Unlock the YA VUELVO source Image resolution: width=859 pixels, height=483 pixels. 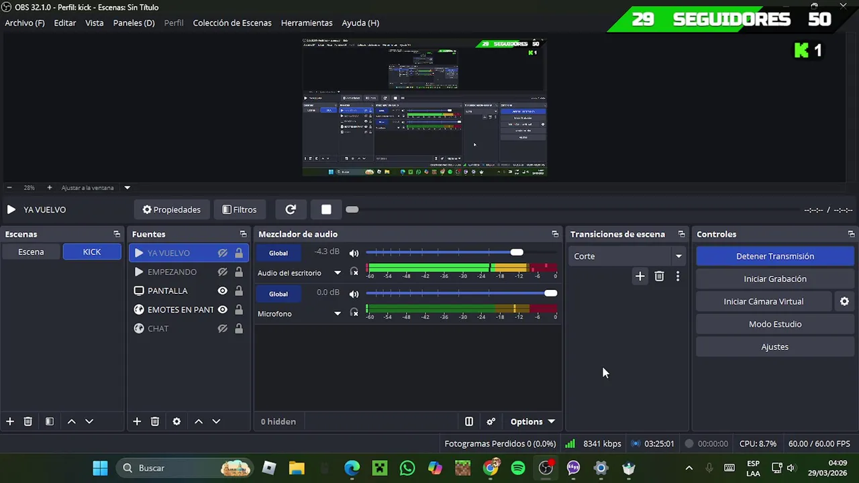[238, 253]
